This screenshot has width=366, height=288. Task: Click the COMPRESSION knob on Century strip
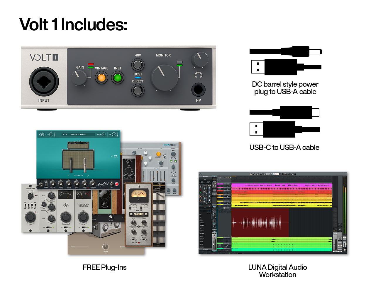pyautogui.click(x=66, y=217)
